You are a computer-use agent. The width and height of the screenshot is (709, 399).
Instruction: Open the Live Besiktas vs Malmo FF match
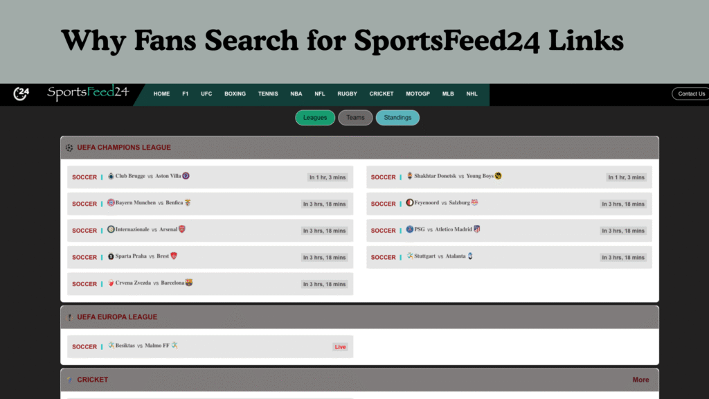[x=210, y=346]
